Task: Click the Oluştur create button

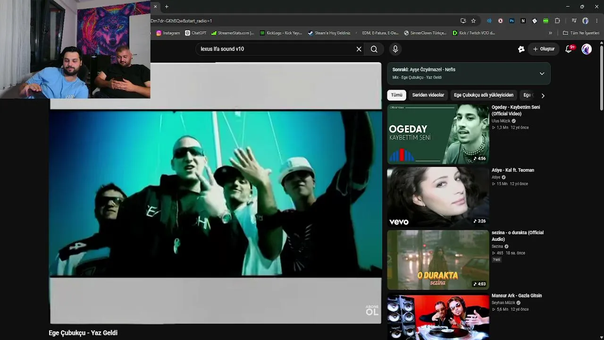Action: pos(544,49)
